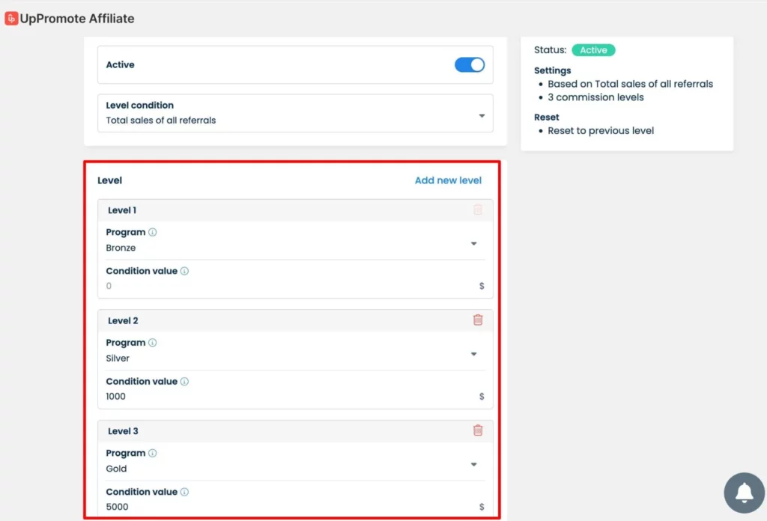
Task: Click info icon beside Level 1 Condition value
Action: (x=184, y=271)
